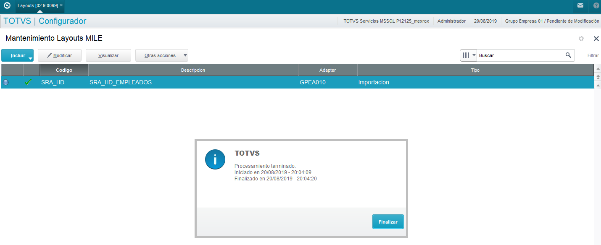Expand the Otras acciones dropdown
This screenshot has height=245, width=601.
tap(185, 55)
